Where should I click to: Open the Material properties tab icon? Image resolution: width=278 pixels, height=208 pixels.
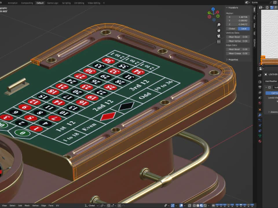pyautogui.click(x=260, y=142)
